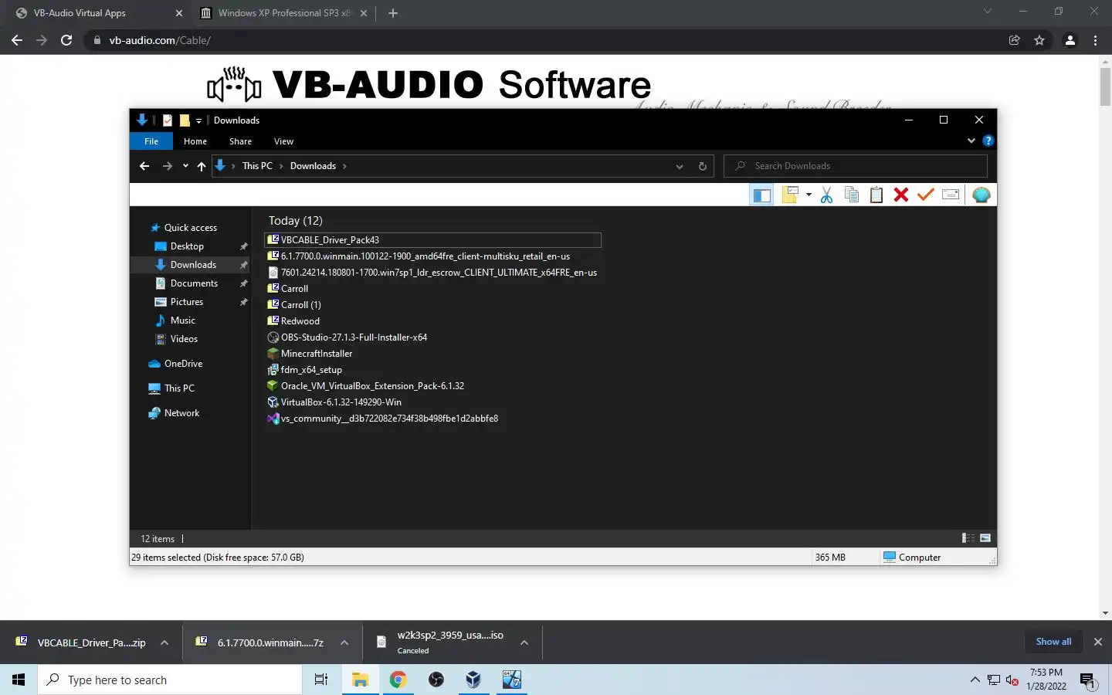This screenshot has height=695, width=1112.
Task: Select the VirtualBox-6.1.32-149290-Win file
Action: [x=341, y=402]
